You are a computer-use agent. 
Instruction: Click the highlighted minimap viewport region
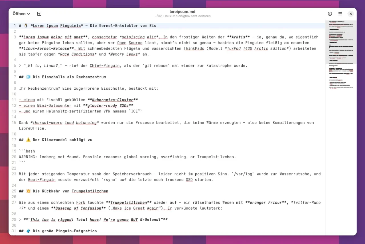click(341, 42)
